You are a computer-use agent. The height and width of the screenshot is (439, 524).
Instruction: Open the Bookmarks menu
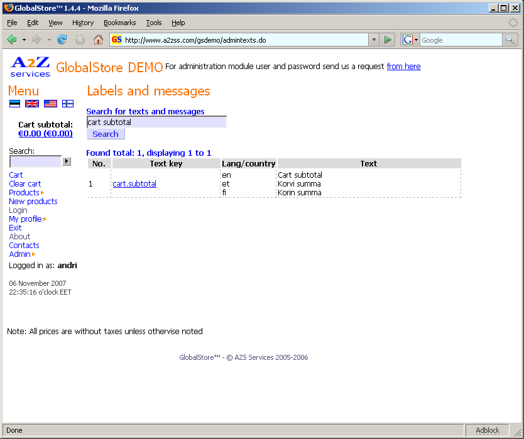119,23
